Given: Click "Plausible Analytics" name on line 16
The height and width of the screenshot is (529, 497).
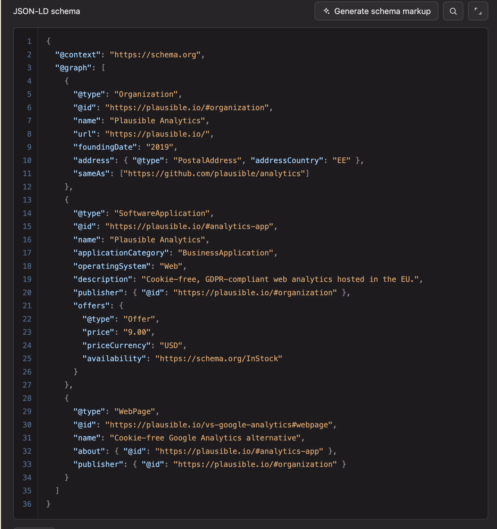Looking at the screenshot, I should tap(157, 240).
